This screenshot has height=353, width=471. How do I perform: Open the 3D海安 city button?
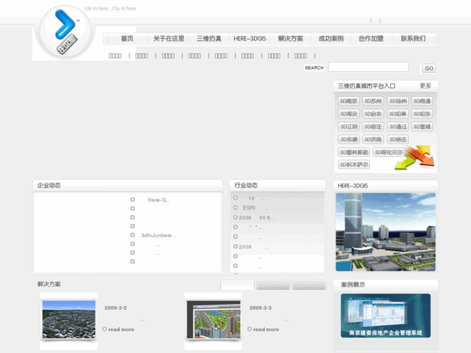tap(349, 114)
